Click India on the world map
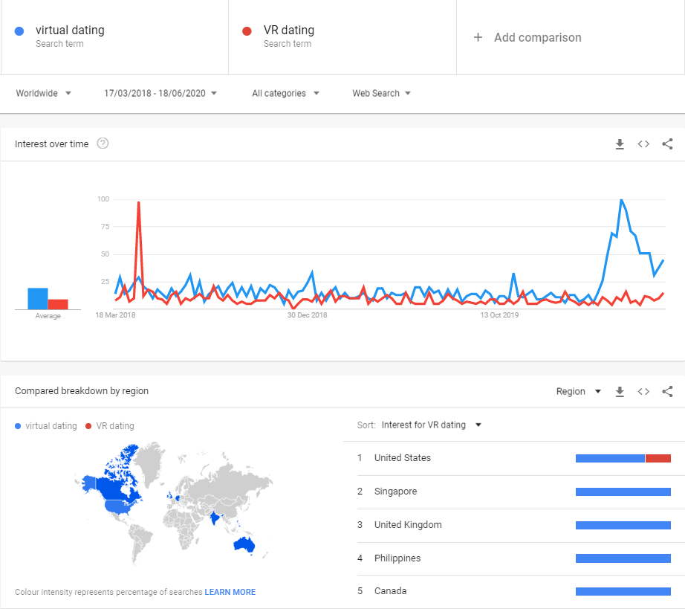The image size is (685, 609). pyautogui.click(x=215, y=518)
